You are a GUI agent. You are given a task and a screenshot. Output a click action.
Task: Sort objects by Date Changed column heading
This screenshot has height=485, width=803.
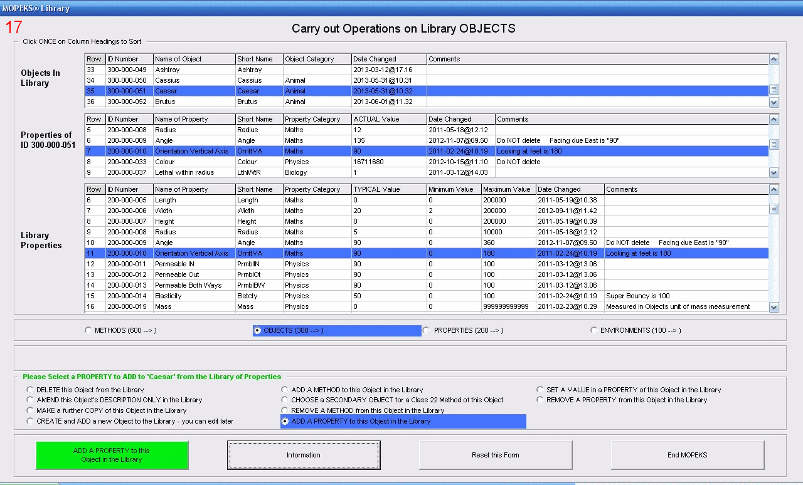point(389,59)
